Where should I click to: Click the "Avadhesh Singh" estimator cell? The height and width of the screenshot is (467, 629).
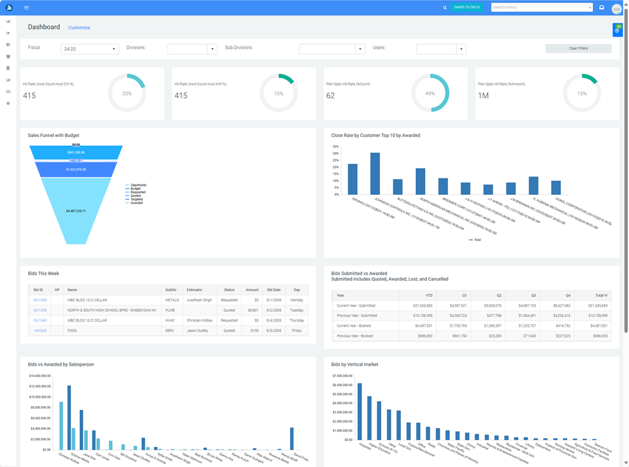tap(199, 300)
